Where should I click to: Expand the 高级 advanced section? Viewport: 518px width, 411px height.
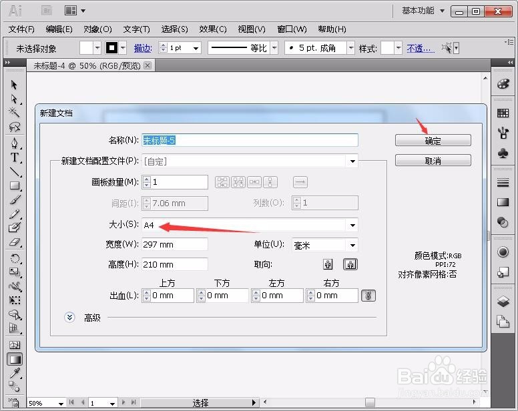[69, 318]
